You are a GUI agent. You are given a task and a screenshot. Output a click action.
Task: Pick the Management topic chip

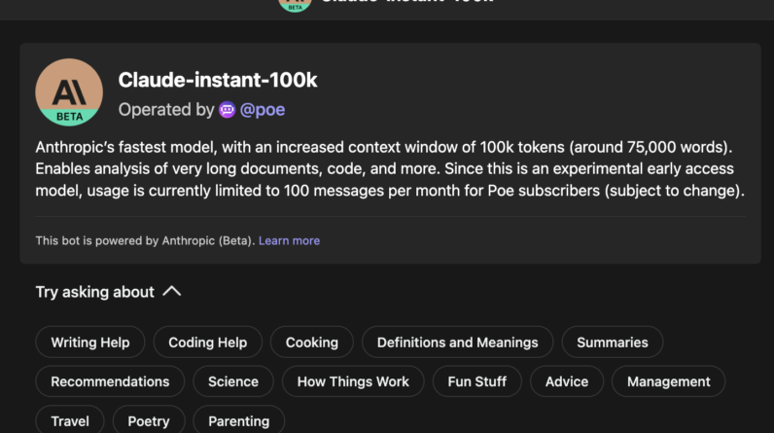(668, 381)
